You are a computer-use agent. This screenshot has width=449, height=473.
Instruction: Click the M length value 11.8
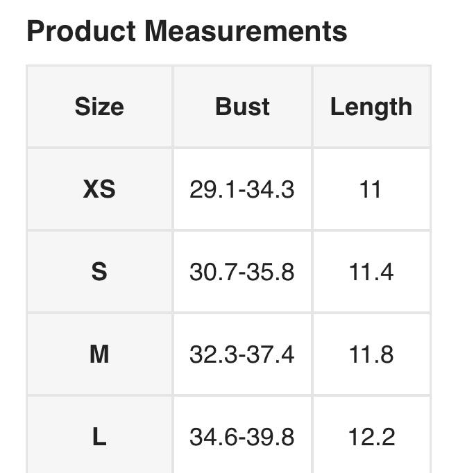point(371,354)
